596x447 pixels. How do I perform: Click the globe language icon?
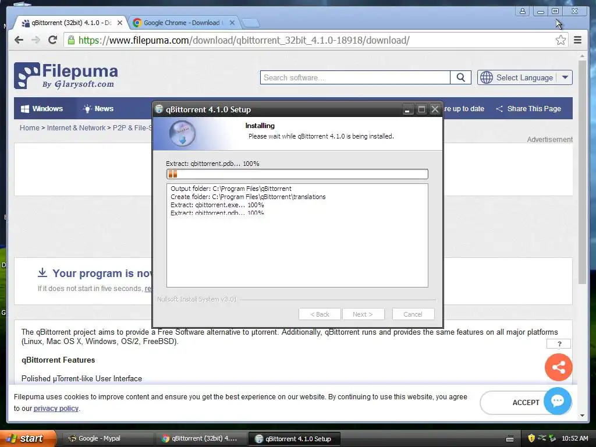[x=487, y=77]
